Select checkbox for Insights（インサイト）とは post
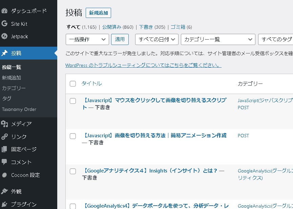Viewport: 293px width, 209px height. [73, 171]
